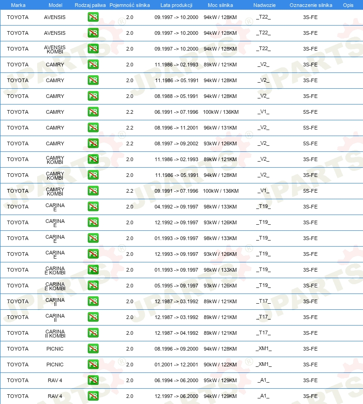The image size is (363, 404).
Task: Click the date range 06.1991 -> 07.1996
Action: tap(176, 112)
